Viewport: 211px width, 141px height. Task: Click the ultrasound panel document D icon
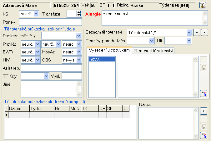203,93
